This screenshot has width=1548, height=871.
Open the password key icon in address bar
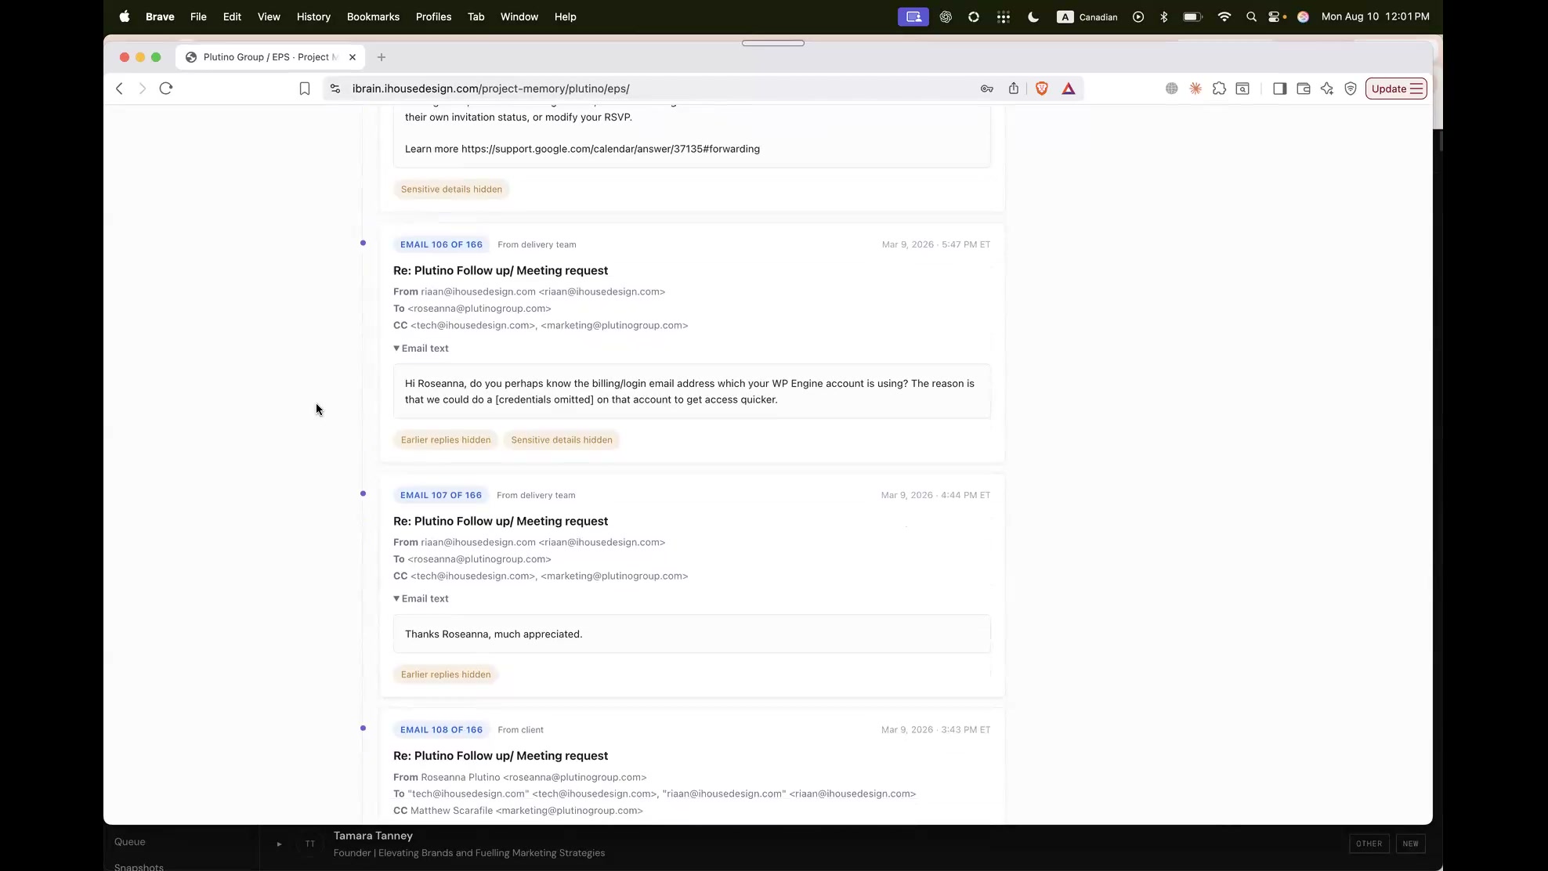987,89
